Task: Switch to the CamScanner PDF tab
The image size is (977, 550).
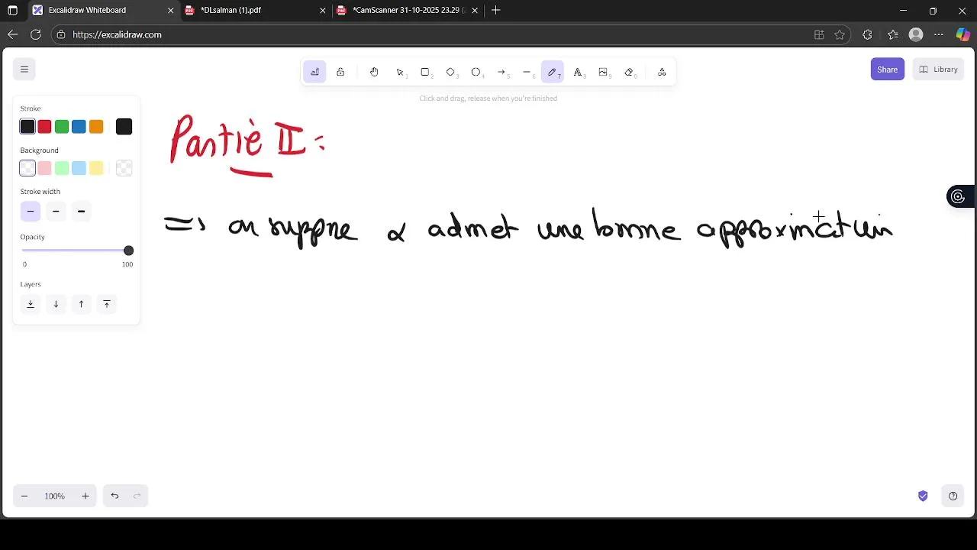Action: [x=407, y=10]
